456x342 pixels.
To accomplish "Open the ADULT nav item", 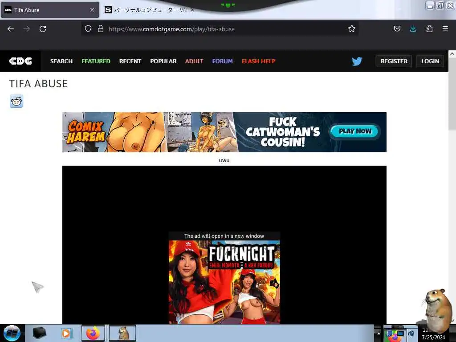I will [194, 61].
